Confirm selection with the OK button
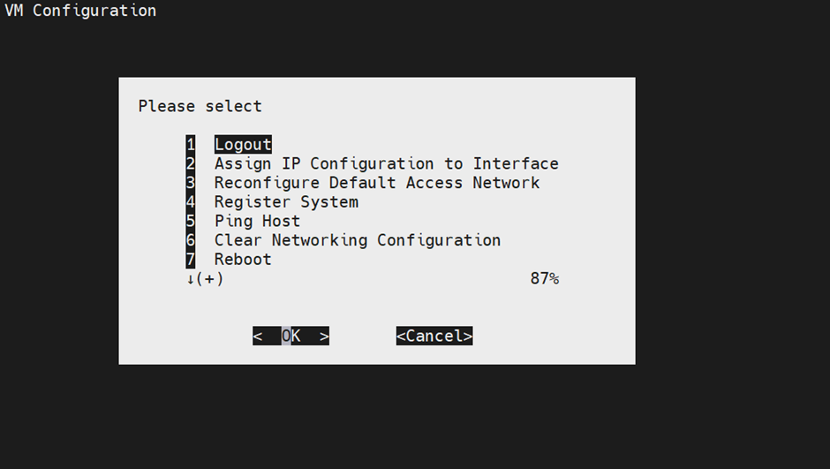This screenshot has height=469, width=830. tap(290, 336)
